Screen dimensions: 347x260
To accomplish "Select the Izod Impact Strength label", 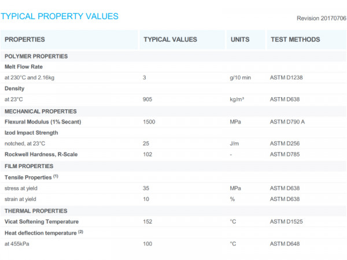I will tap(31, 132).
